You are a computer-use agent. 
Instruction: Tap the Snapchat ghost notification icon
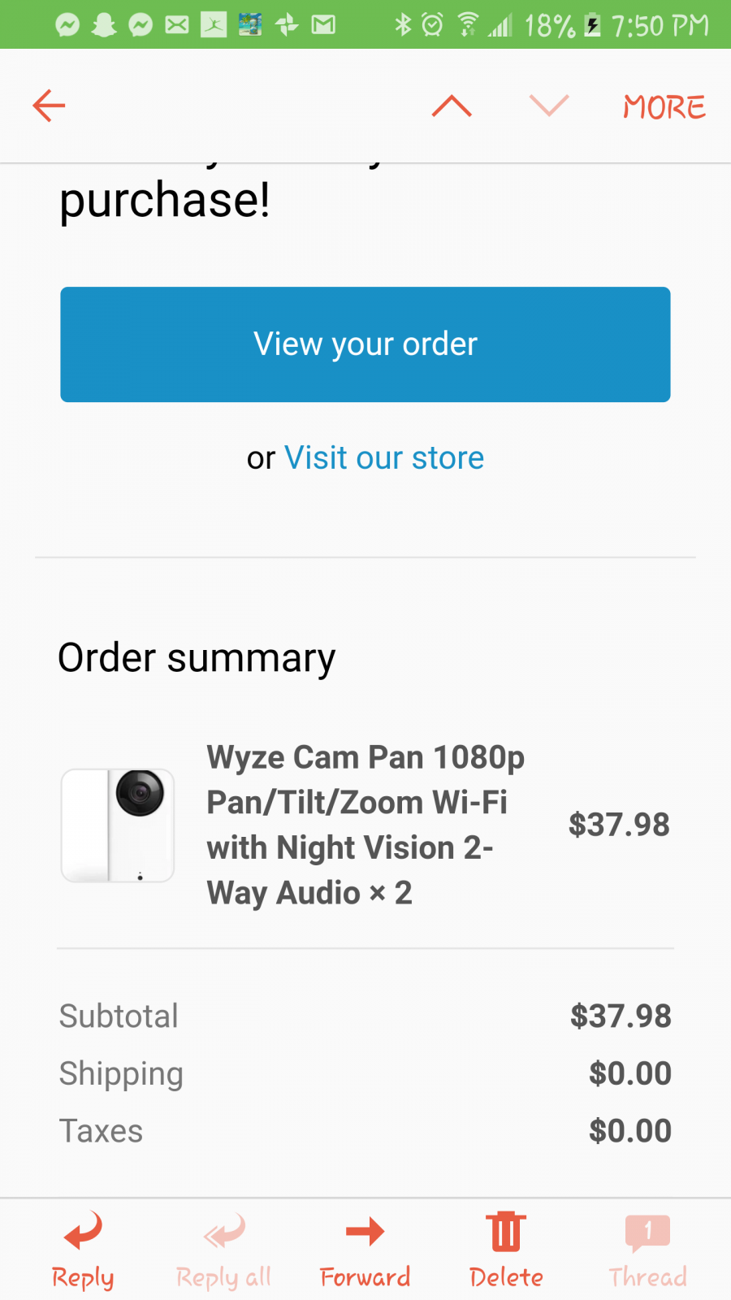[x=104, y=25]
